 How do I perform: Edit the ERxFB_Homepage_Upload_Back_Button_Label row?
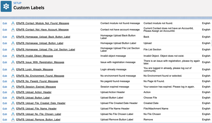pyautogui.click(x=5, y=37)
